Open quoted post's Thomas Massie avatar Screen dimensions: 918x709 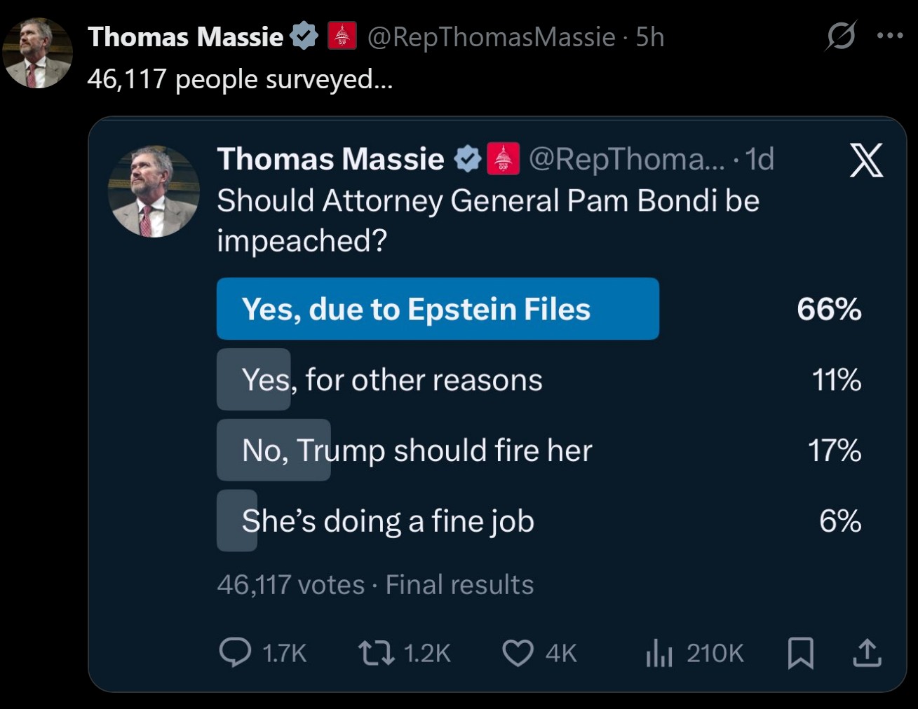pyautogui.click(x=154, y=191)
